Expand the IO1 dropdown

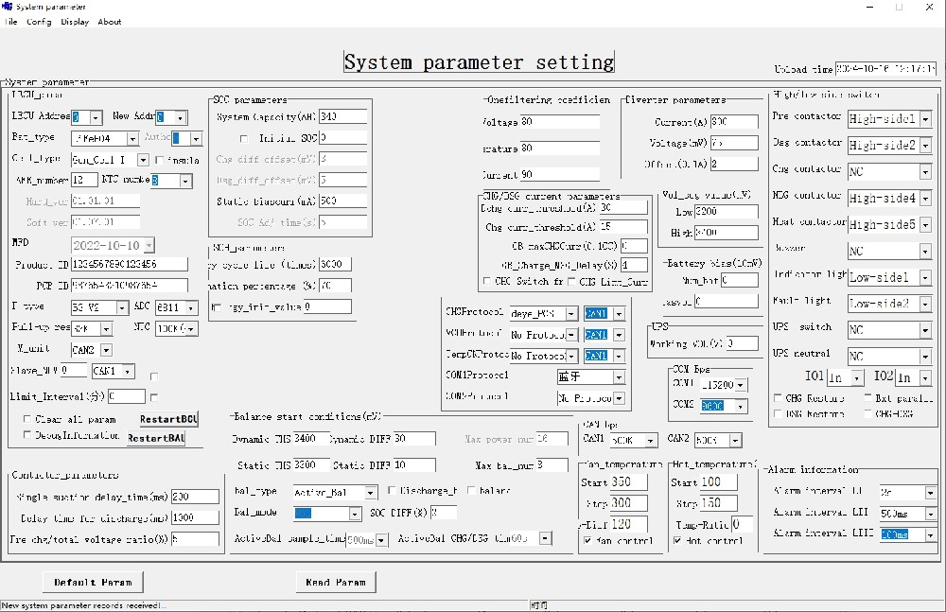pos(857,377)
